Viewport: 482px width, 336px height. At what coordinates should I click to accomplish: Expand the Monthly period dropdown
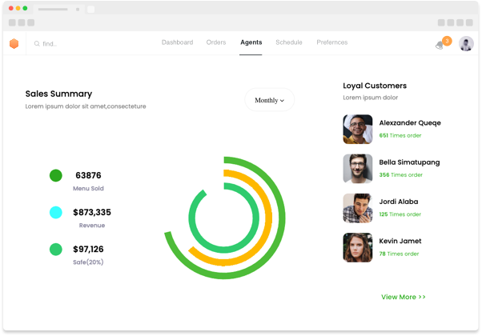(269, 100)
